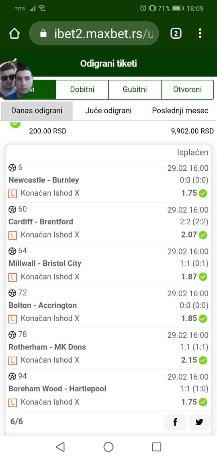Tap the green check on 2.15 odds
Image resolution: width=217 pixels, height=459 pixels.
point(203,360)
